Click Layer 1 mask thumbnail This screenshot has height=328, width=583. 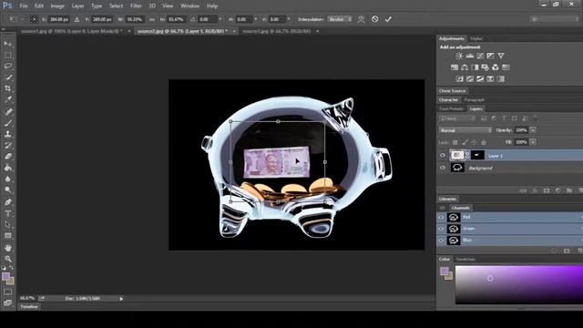tap(477, 155)
